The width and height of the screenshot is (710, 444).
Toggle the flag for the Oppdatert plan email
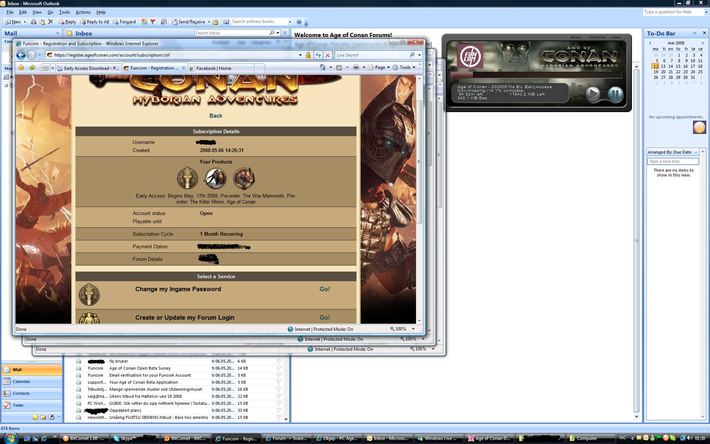pos(279,410)
